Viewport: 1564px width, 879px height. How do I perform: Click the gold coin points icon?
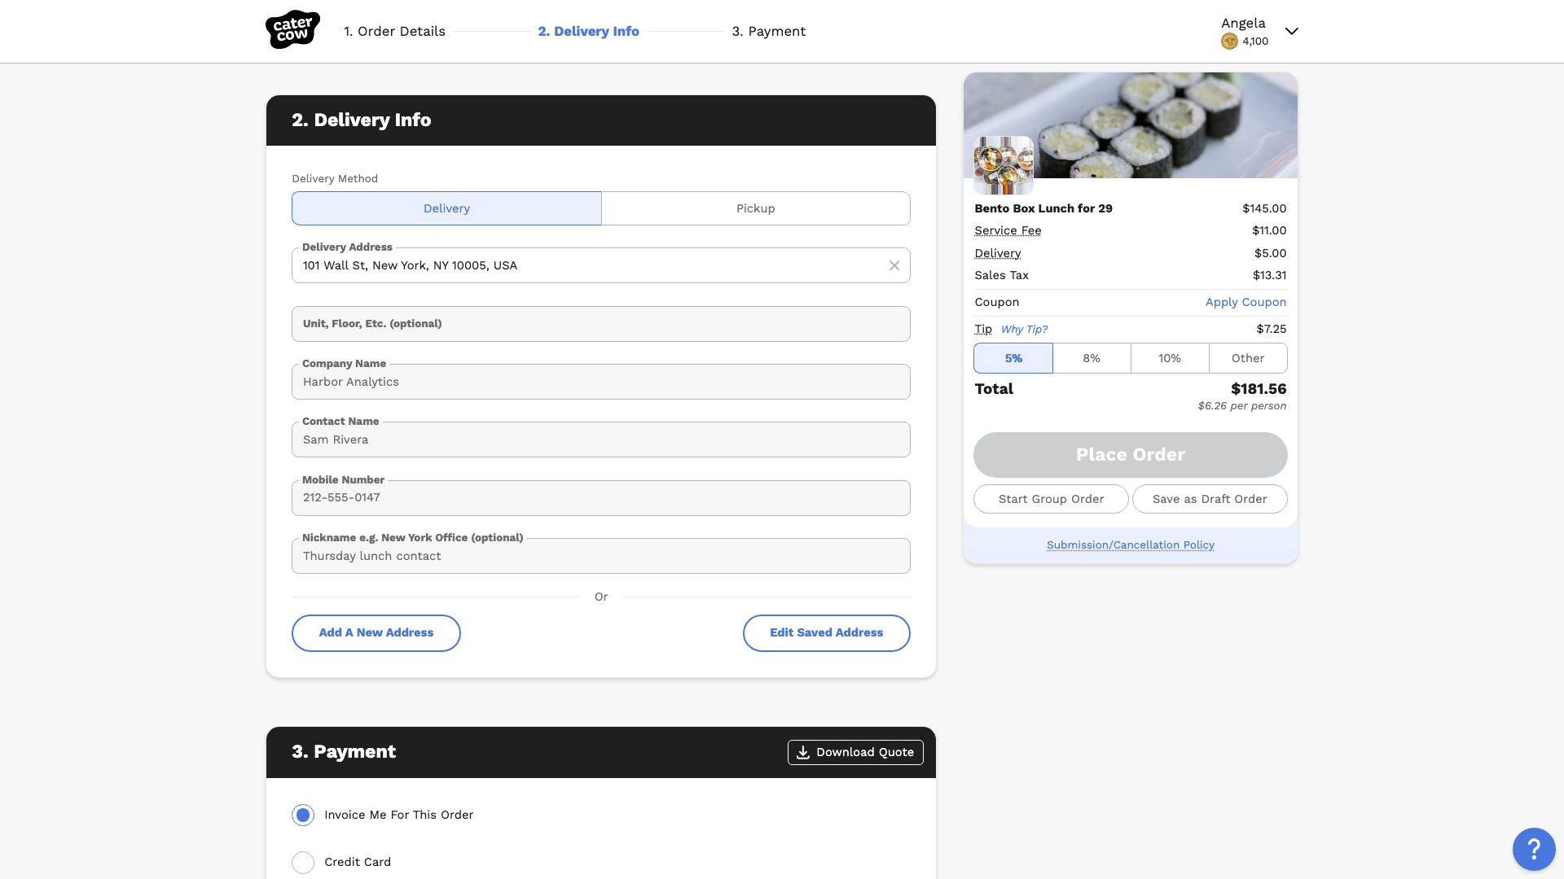1229,42
